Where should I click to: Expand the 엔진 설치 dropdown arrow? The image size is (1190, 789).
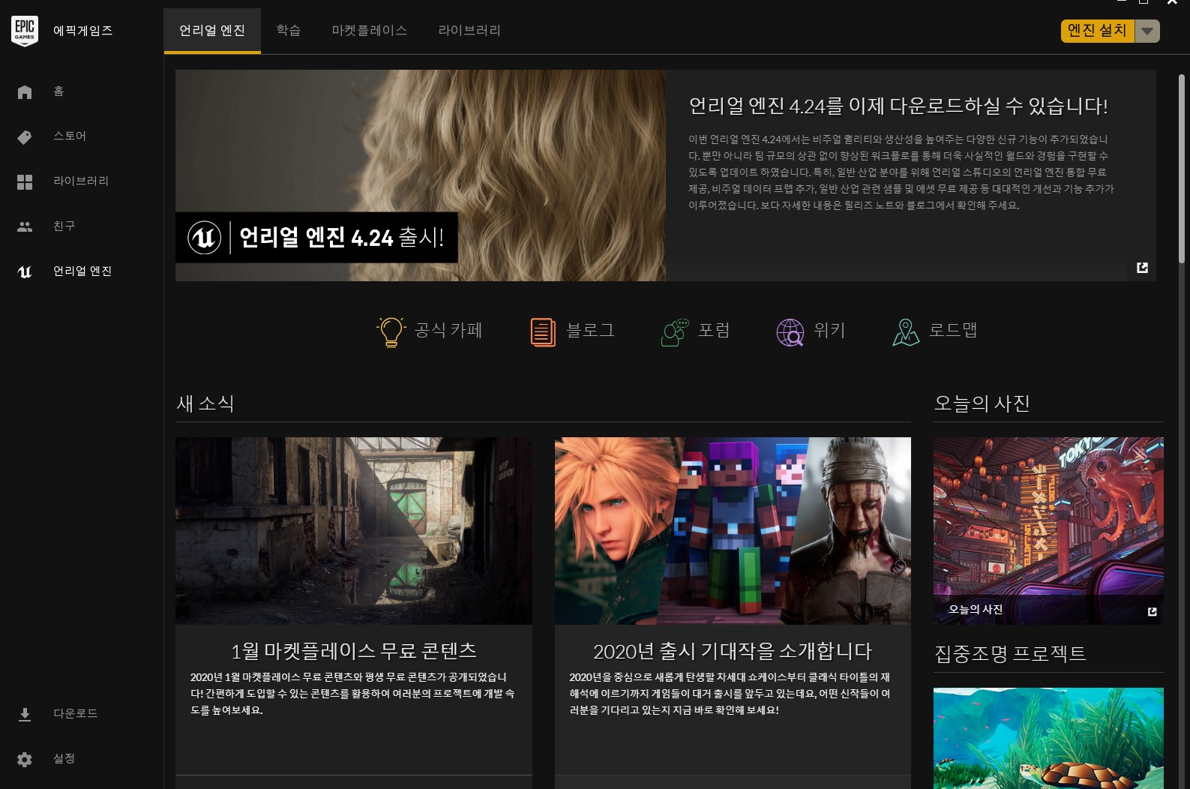tap(1147, 31)
